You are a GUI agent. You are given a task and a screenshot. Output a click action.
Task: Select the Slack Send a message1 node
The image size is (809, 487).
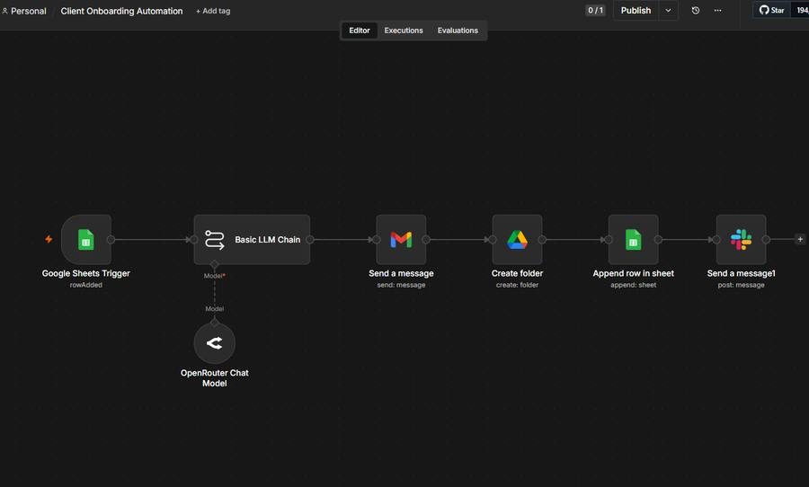(x=741, y=240)
